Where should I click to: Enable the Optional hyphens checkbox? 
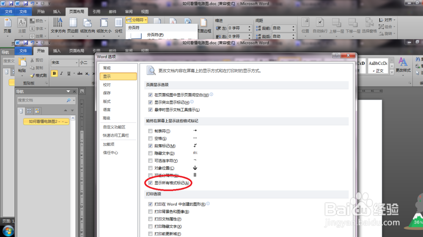pyautogui.click(x=150, y=161)
